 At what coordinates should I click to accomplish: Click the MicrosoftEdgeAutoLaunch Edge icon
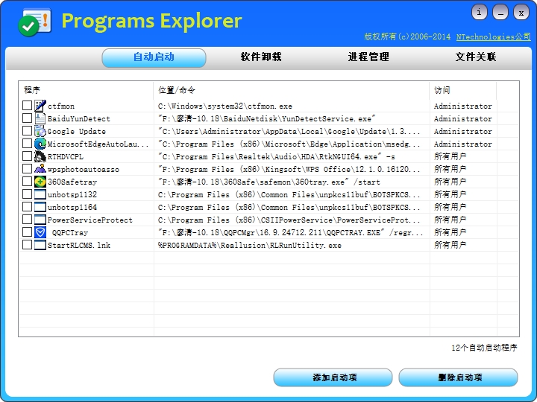40,144
